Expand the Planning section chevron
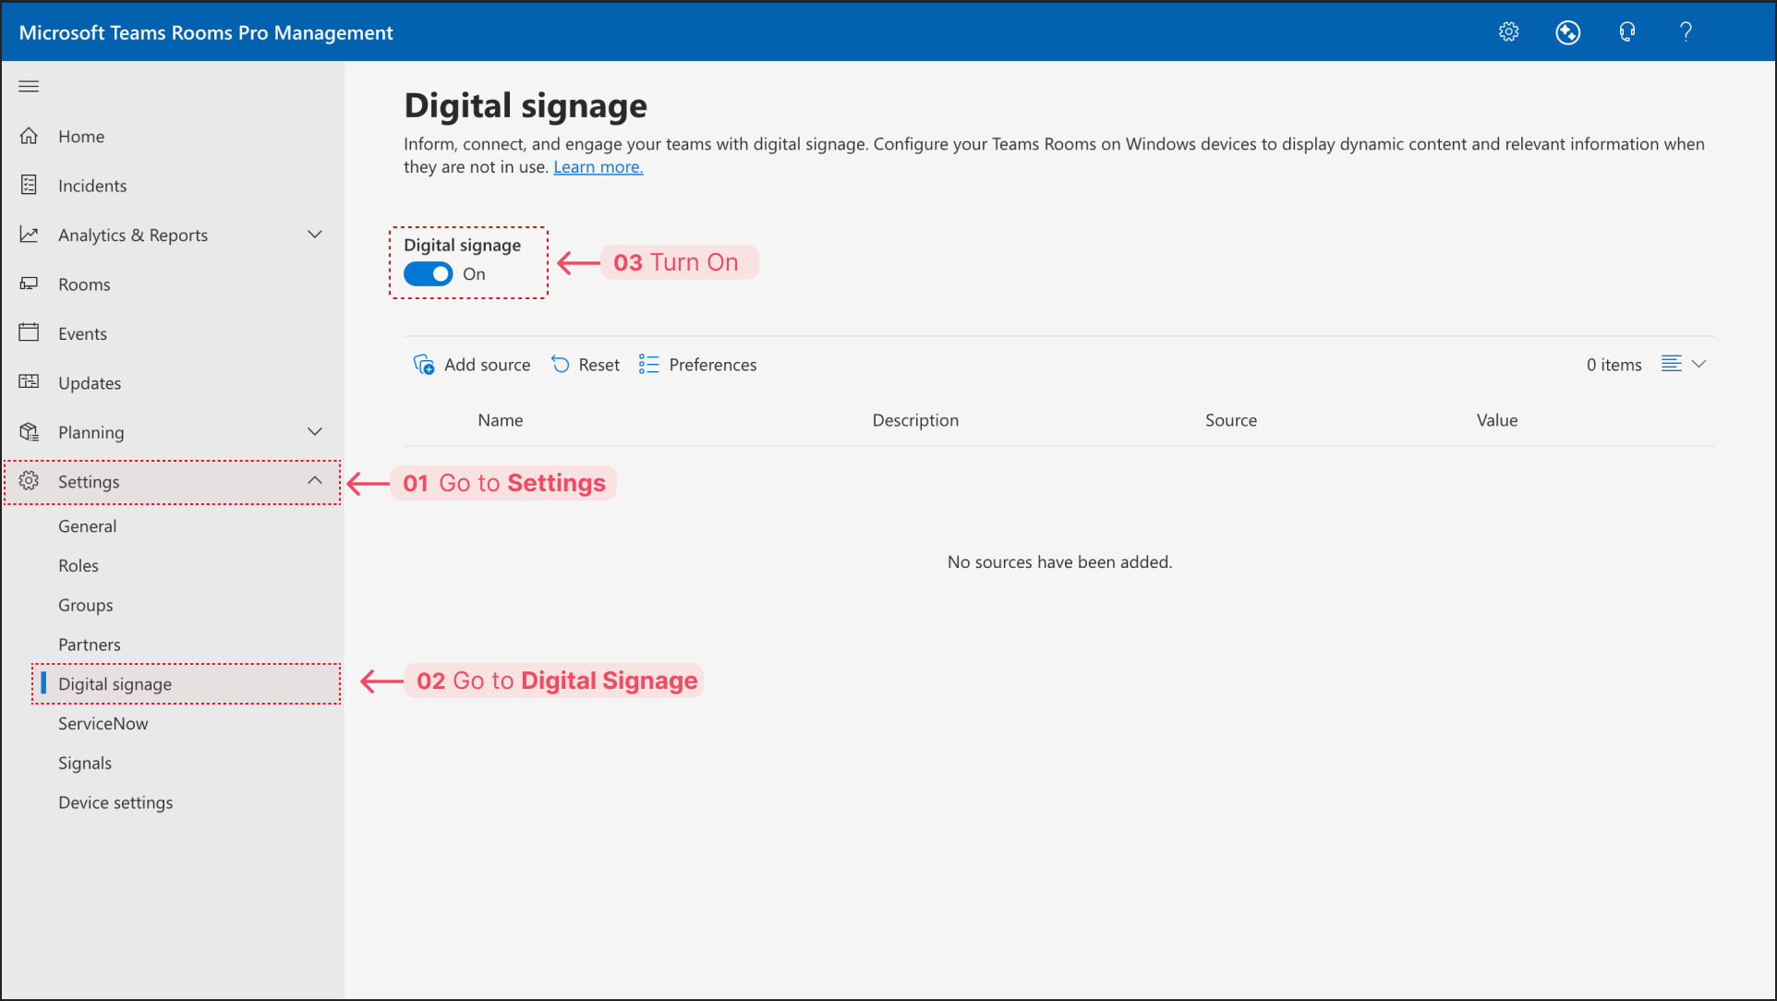Viewport: 1777px width, 1001px height. click(314, 432)
